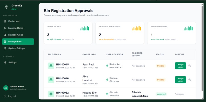Image resolution: width=206 pixels, height=102 pixels.
Task: Click the BIN-10045 bin ID text
Action: 62,65
